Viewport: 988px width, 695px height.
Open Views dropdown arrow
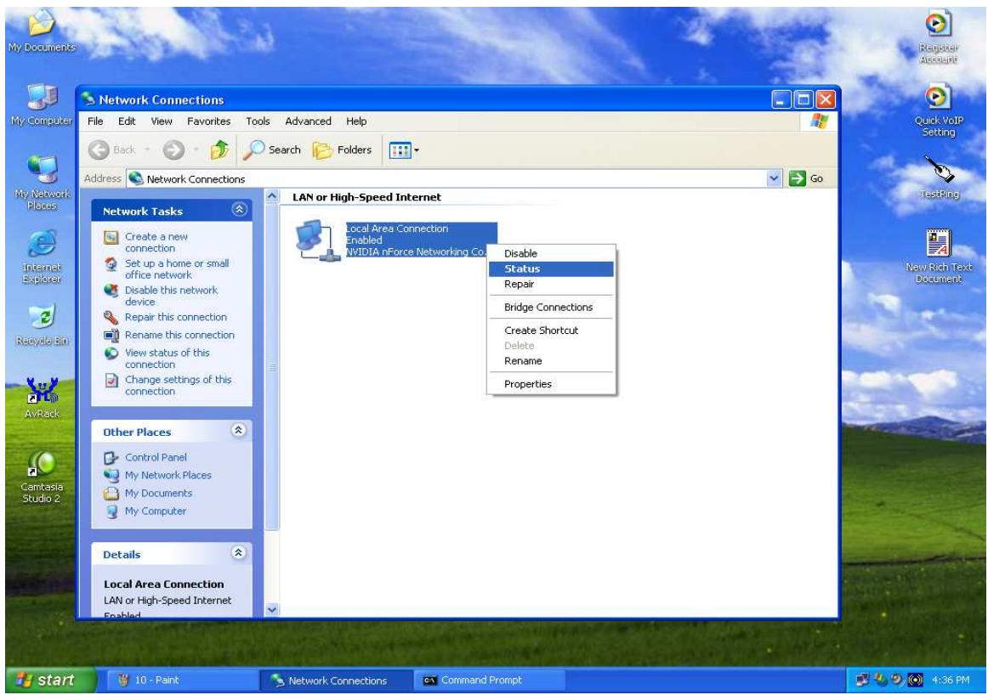pyautogui.click(x=417, y=150)
